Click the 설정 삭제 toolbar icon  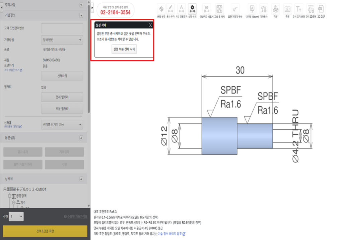192,9
